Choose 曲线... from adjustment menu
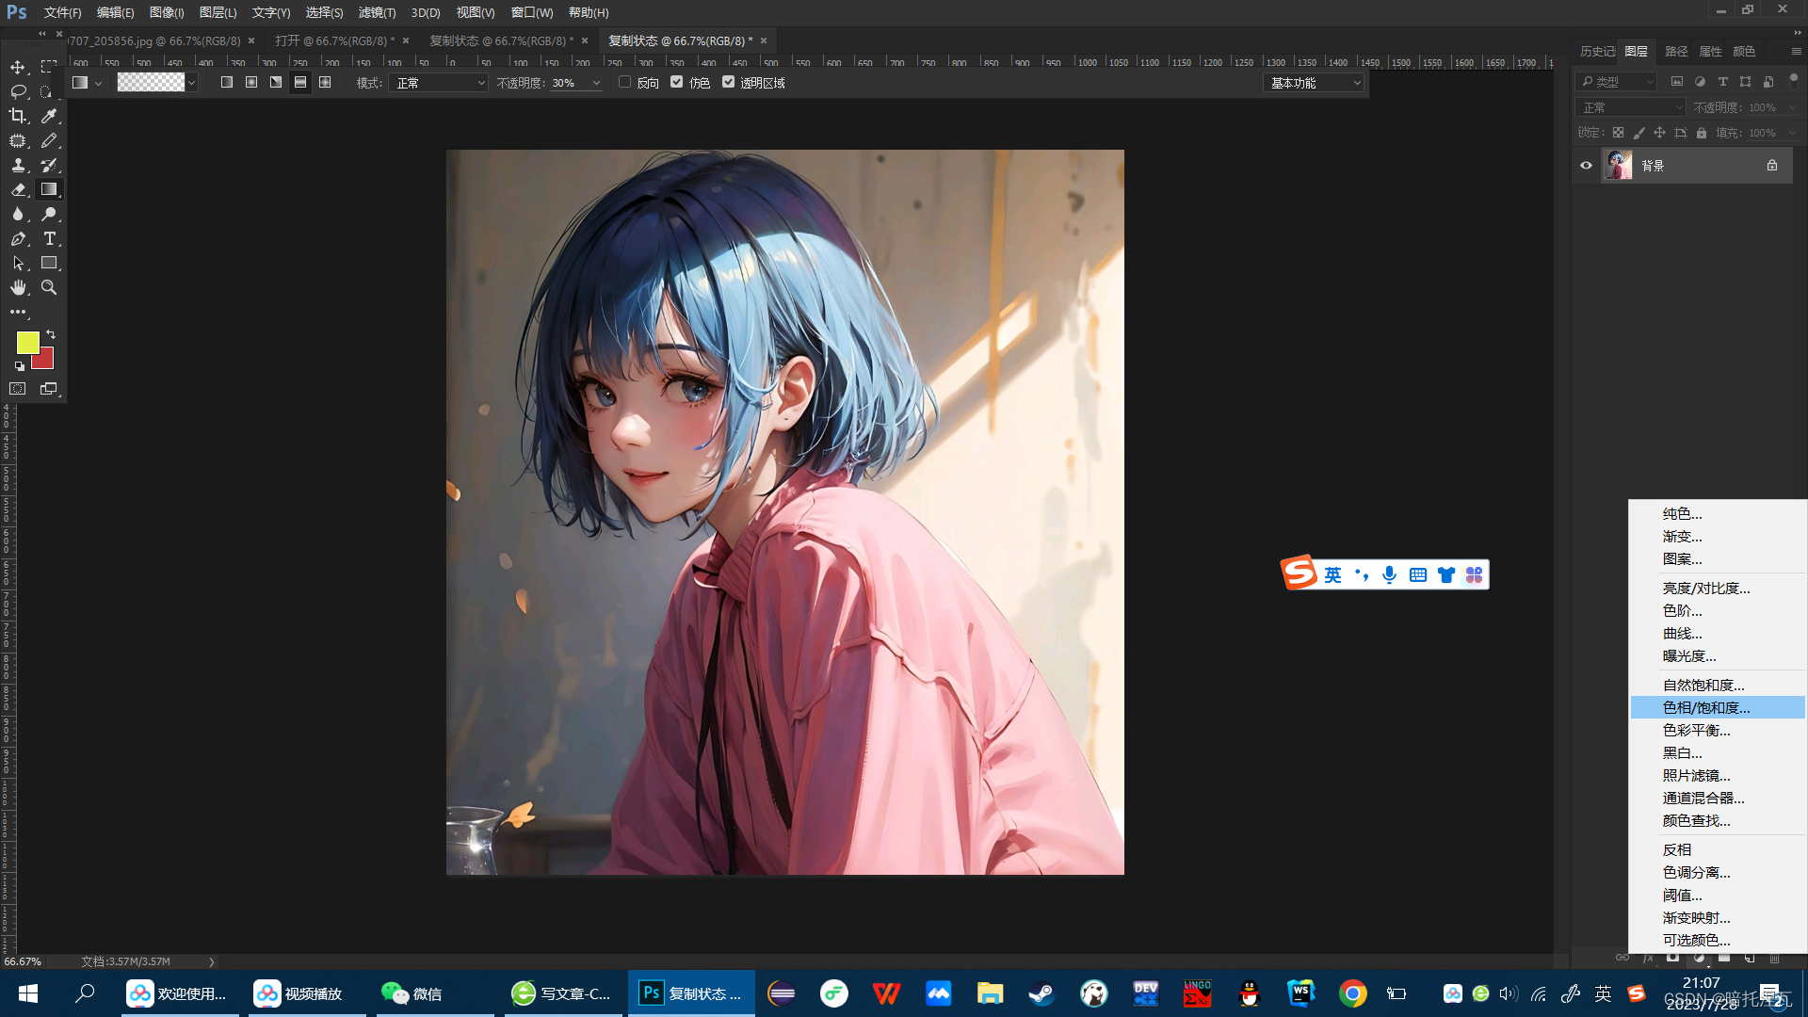This screenshot has width=1808, height=1017. coord(1718,634)
